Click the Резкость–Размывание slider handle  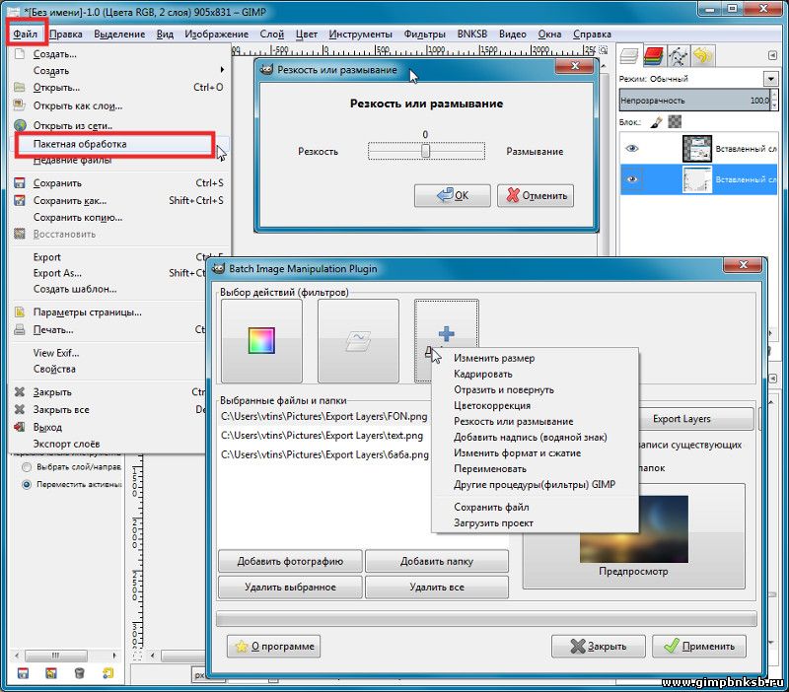pyautogui.click(x=426, y=151)
